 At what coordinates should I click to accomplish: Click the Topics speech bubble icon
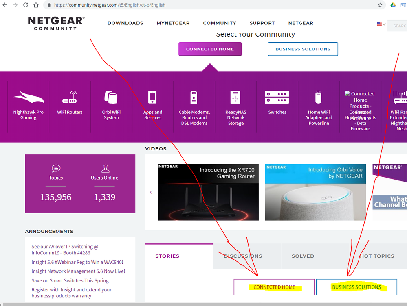point(56,169)
